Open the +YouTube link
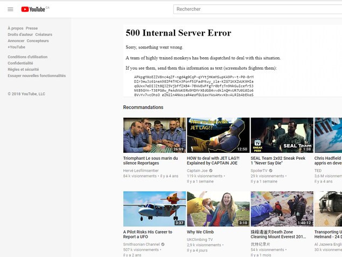Image resolution: width=342 pixels, height=257 pixels. (16, 47)
